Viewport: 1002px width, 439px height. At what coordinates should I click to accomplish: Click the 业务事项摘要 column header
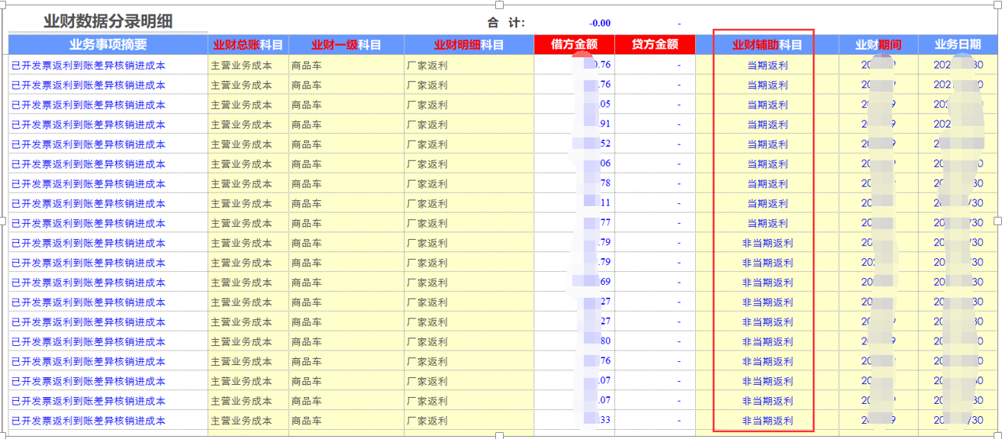[x=108, y=45]
